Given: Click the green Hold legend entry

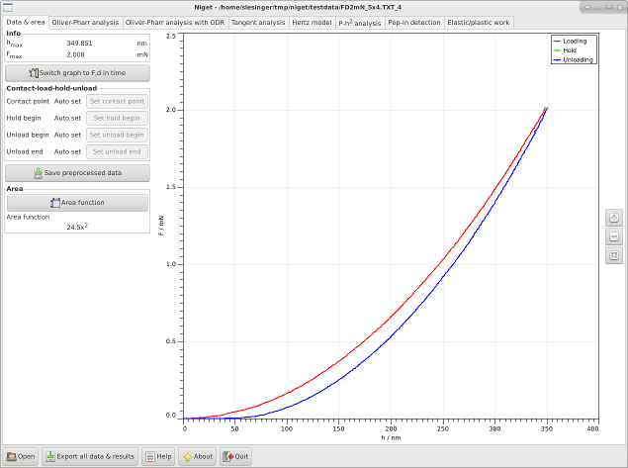Looking at the screenshot, I should 565,50.
